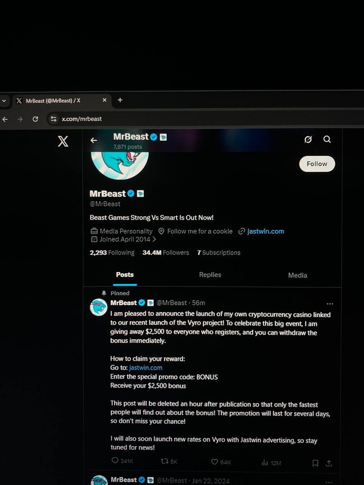Repost the pinned post, 5K
The width and height of the screenshot is (364, 485).
point(169,462)
